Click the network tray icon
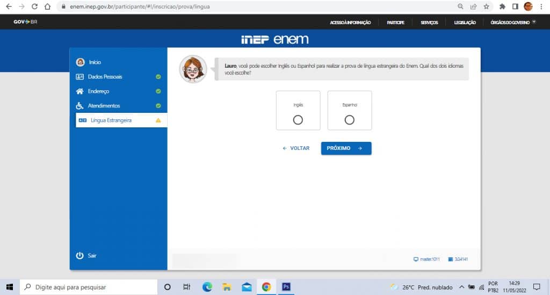 (x=482, y=287)
